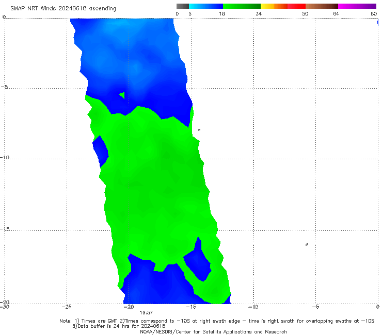Click the brown segment of the color bar
Image resolution: width=382 pixels, height=335 pixels.
pos(322,6)
